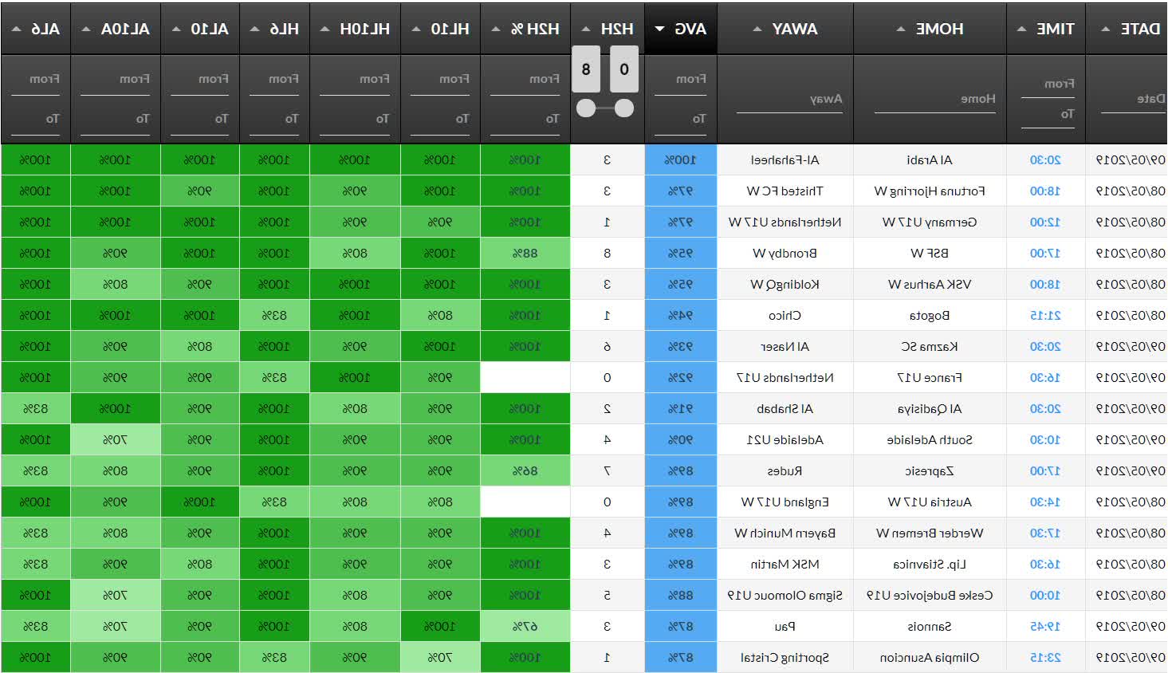Select the away team cell 'Brondby W'
Image resolution: width=1168 pixels, height=673 pixels.
[785, 254]
